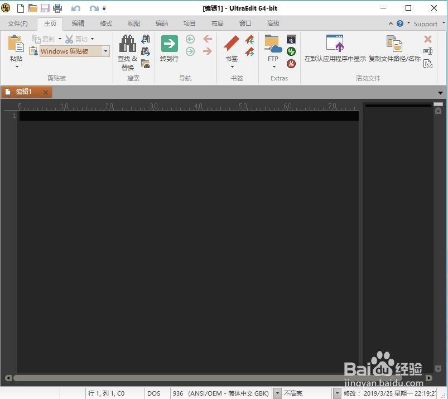Open the quick access toolbar customize dropdown
Viewport: 448px width, 399px height.
[104, 8]
